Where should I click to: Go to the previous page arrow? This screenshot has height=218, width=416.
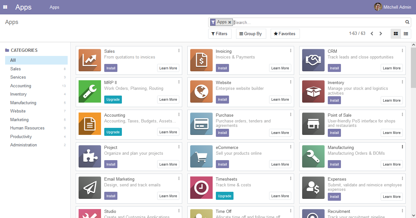pyautogui.click(x=372, y=34)
